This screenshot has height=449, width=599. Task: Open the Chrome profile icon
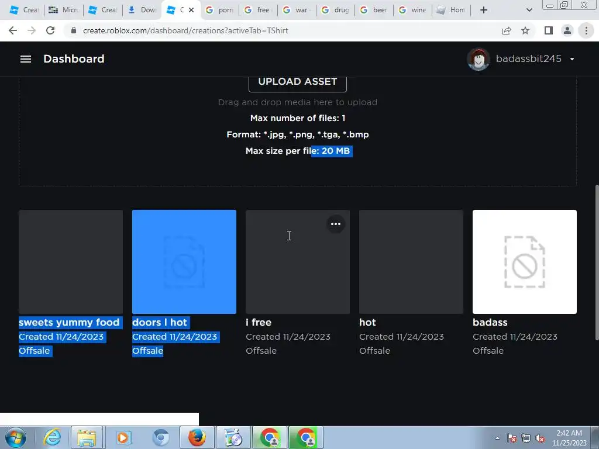click(567, 30)
